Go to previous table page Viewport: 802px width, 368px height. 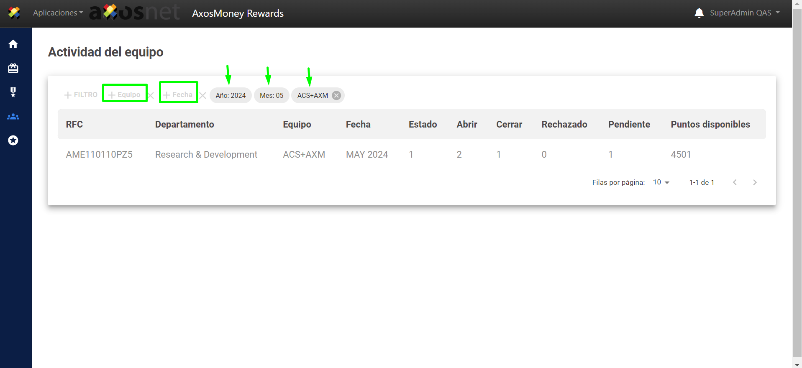[735, 182]
